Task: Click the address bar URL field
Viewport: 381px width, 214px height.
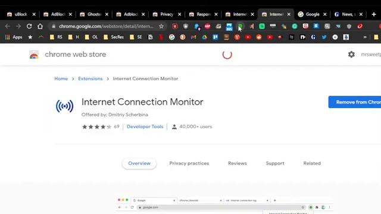Action: click(106, 26)
